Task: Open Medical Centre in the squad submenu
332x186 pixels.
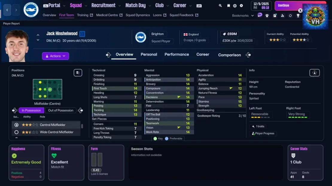Action: pos(109,15)
